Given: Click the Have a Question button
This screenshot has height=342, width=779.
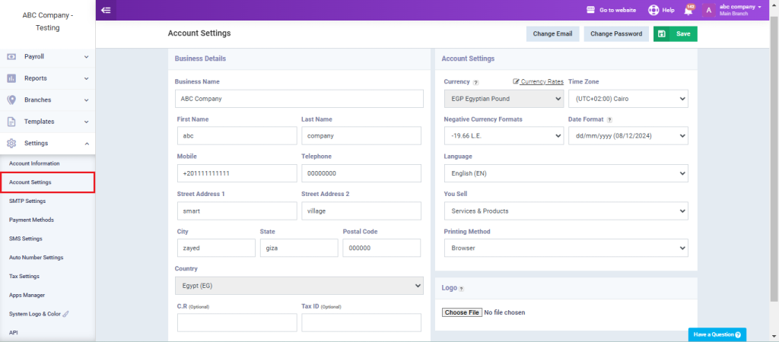Looking at the screenshot, I should [717, 334].
